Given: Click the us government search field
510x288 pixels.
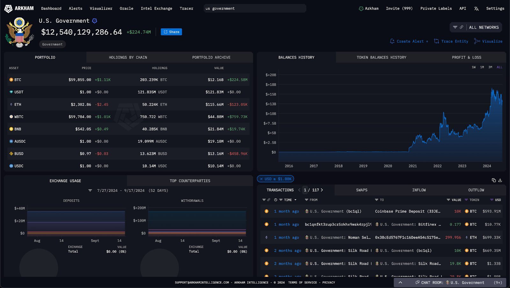Looking at the screenshot, I should 254,8.
